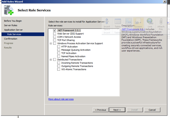
Task: Click the Insert Space ribbon icon
Action: pyautogui.click(x=107, y=21)
